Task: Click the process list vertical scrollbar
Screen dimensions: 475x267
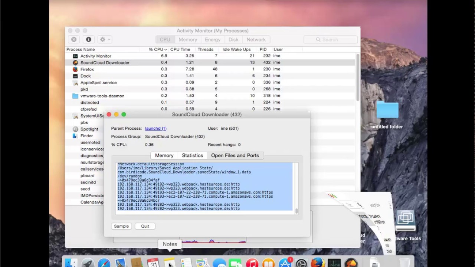Action: click(357, 77)
